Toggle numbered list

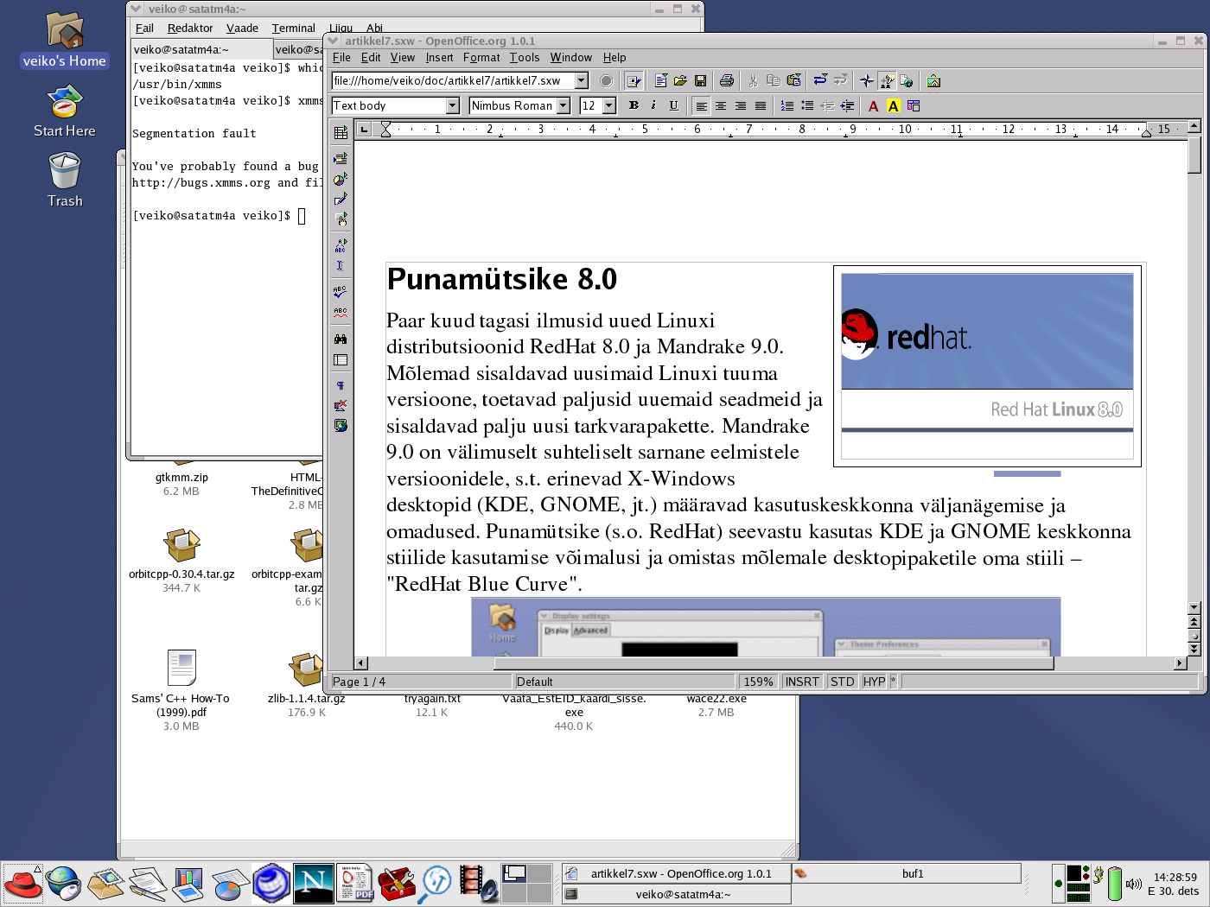tap(787, 105)
